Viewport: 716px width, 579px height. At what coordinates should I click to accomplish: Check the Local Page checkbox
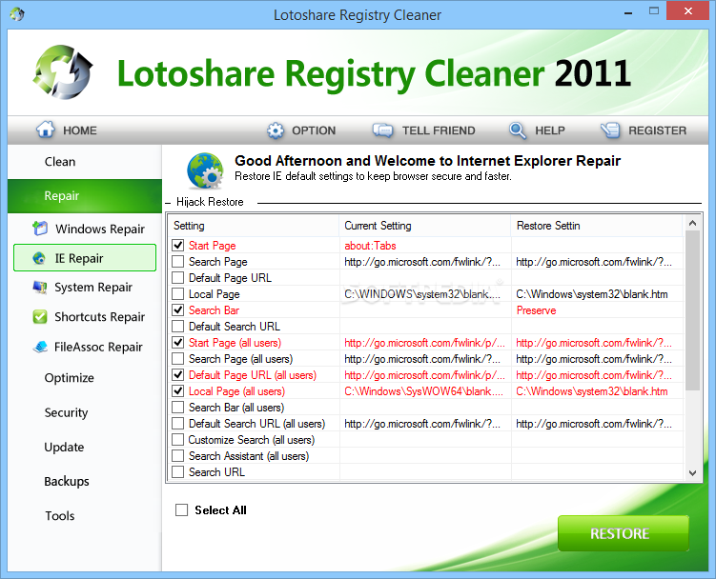pos(178,294)
